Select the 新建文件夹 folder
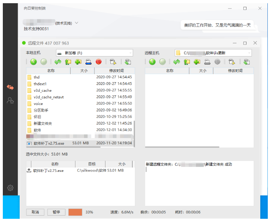The width and height of the screenshot is (271, 220). 80,123
